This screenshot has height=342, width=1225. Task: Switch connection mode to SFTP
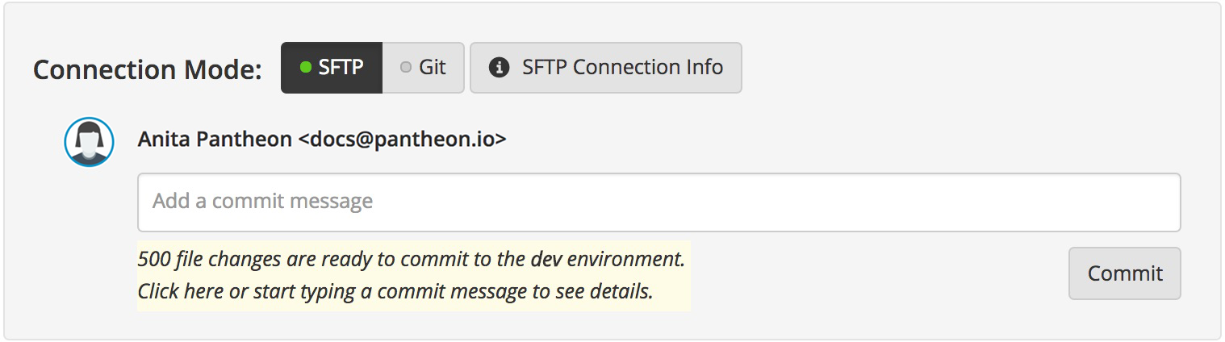[x=332, y=68]
